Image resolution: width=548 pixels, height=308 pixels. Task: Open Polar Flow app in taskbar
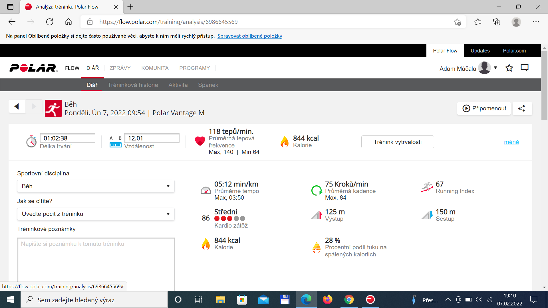click(x=370, y=300)
